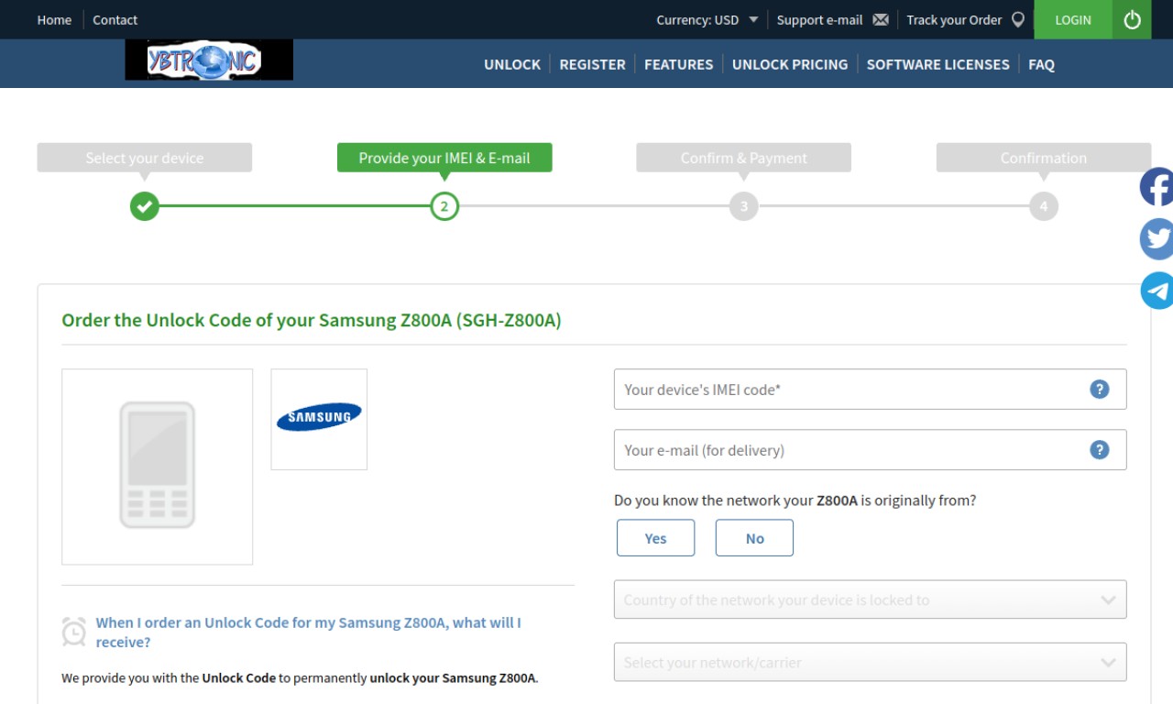
Task: Open the SOFTWARE LICENSES menu item
Action: pyautogui.click(x=937, y=64)
